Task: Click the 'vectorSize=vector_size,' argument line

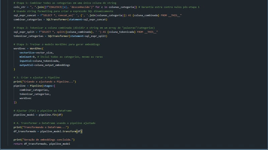Action: 37,52
